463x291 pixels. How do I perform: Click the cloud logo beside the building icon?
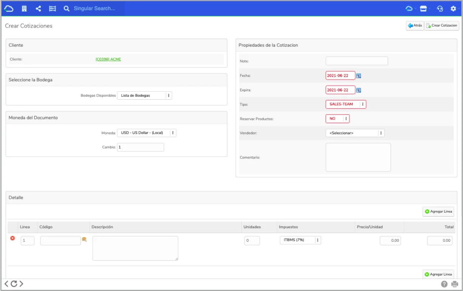click(9, 8)
